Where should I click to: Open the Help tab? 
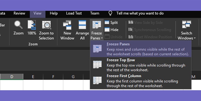(x=54, y=13)
